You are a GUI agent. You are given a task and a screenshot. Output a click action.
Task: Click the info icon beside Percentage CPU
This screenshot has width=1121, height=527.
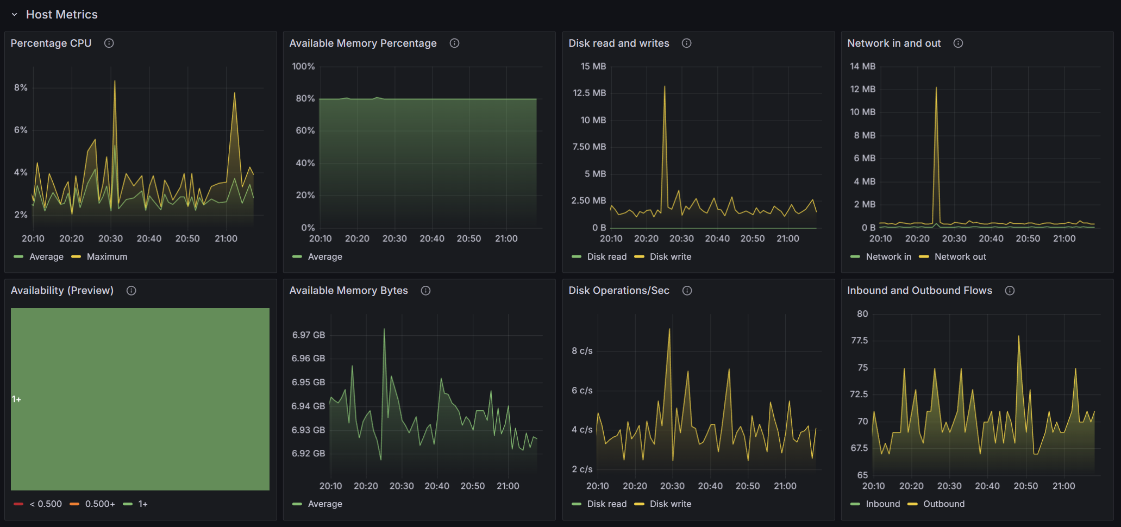tap(109, 43)
